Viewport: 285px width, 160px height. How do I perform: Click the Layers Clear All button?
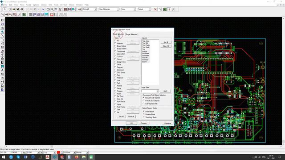166,46
